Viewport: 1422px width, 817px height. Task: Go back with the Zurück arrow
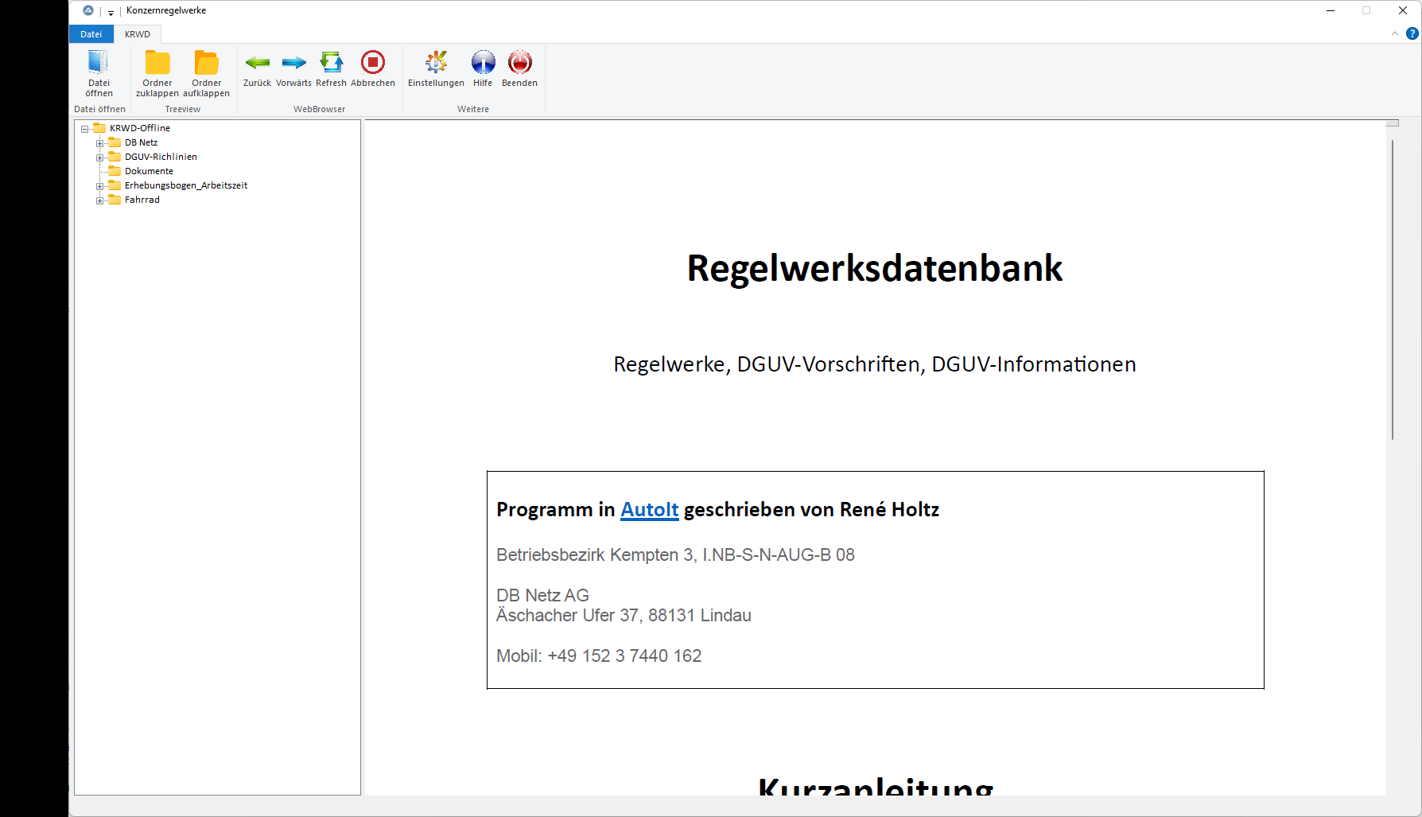(257, 63)
